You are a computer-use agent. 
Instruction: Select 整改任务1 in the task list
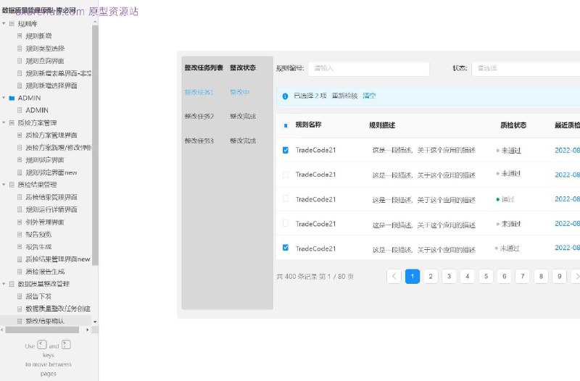(x=199, y=93)
